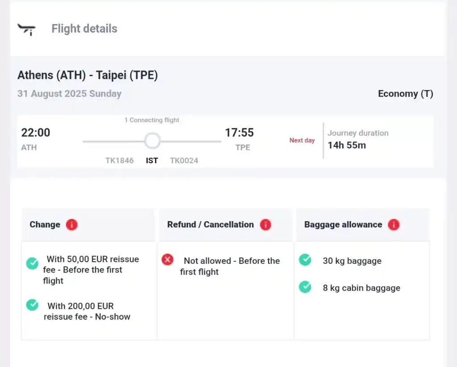This screenshot has height=367, width=457.
Task: Click the Athens (ATH) - Taipei (TPE) title
Action: pos(87,75)
